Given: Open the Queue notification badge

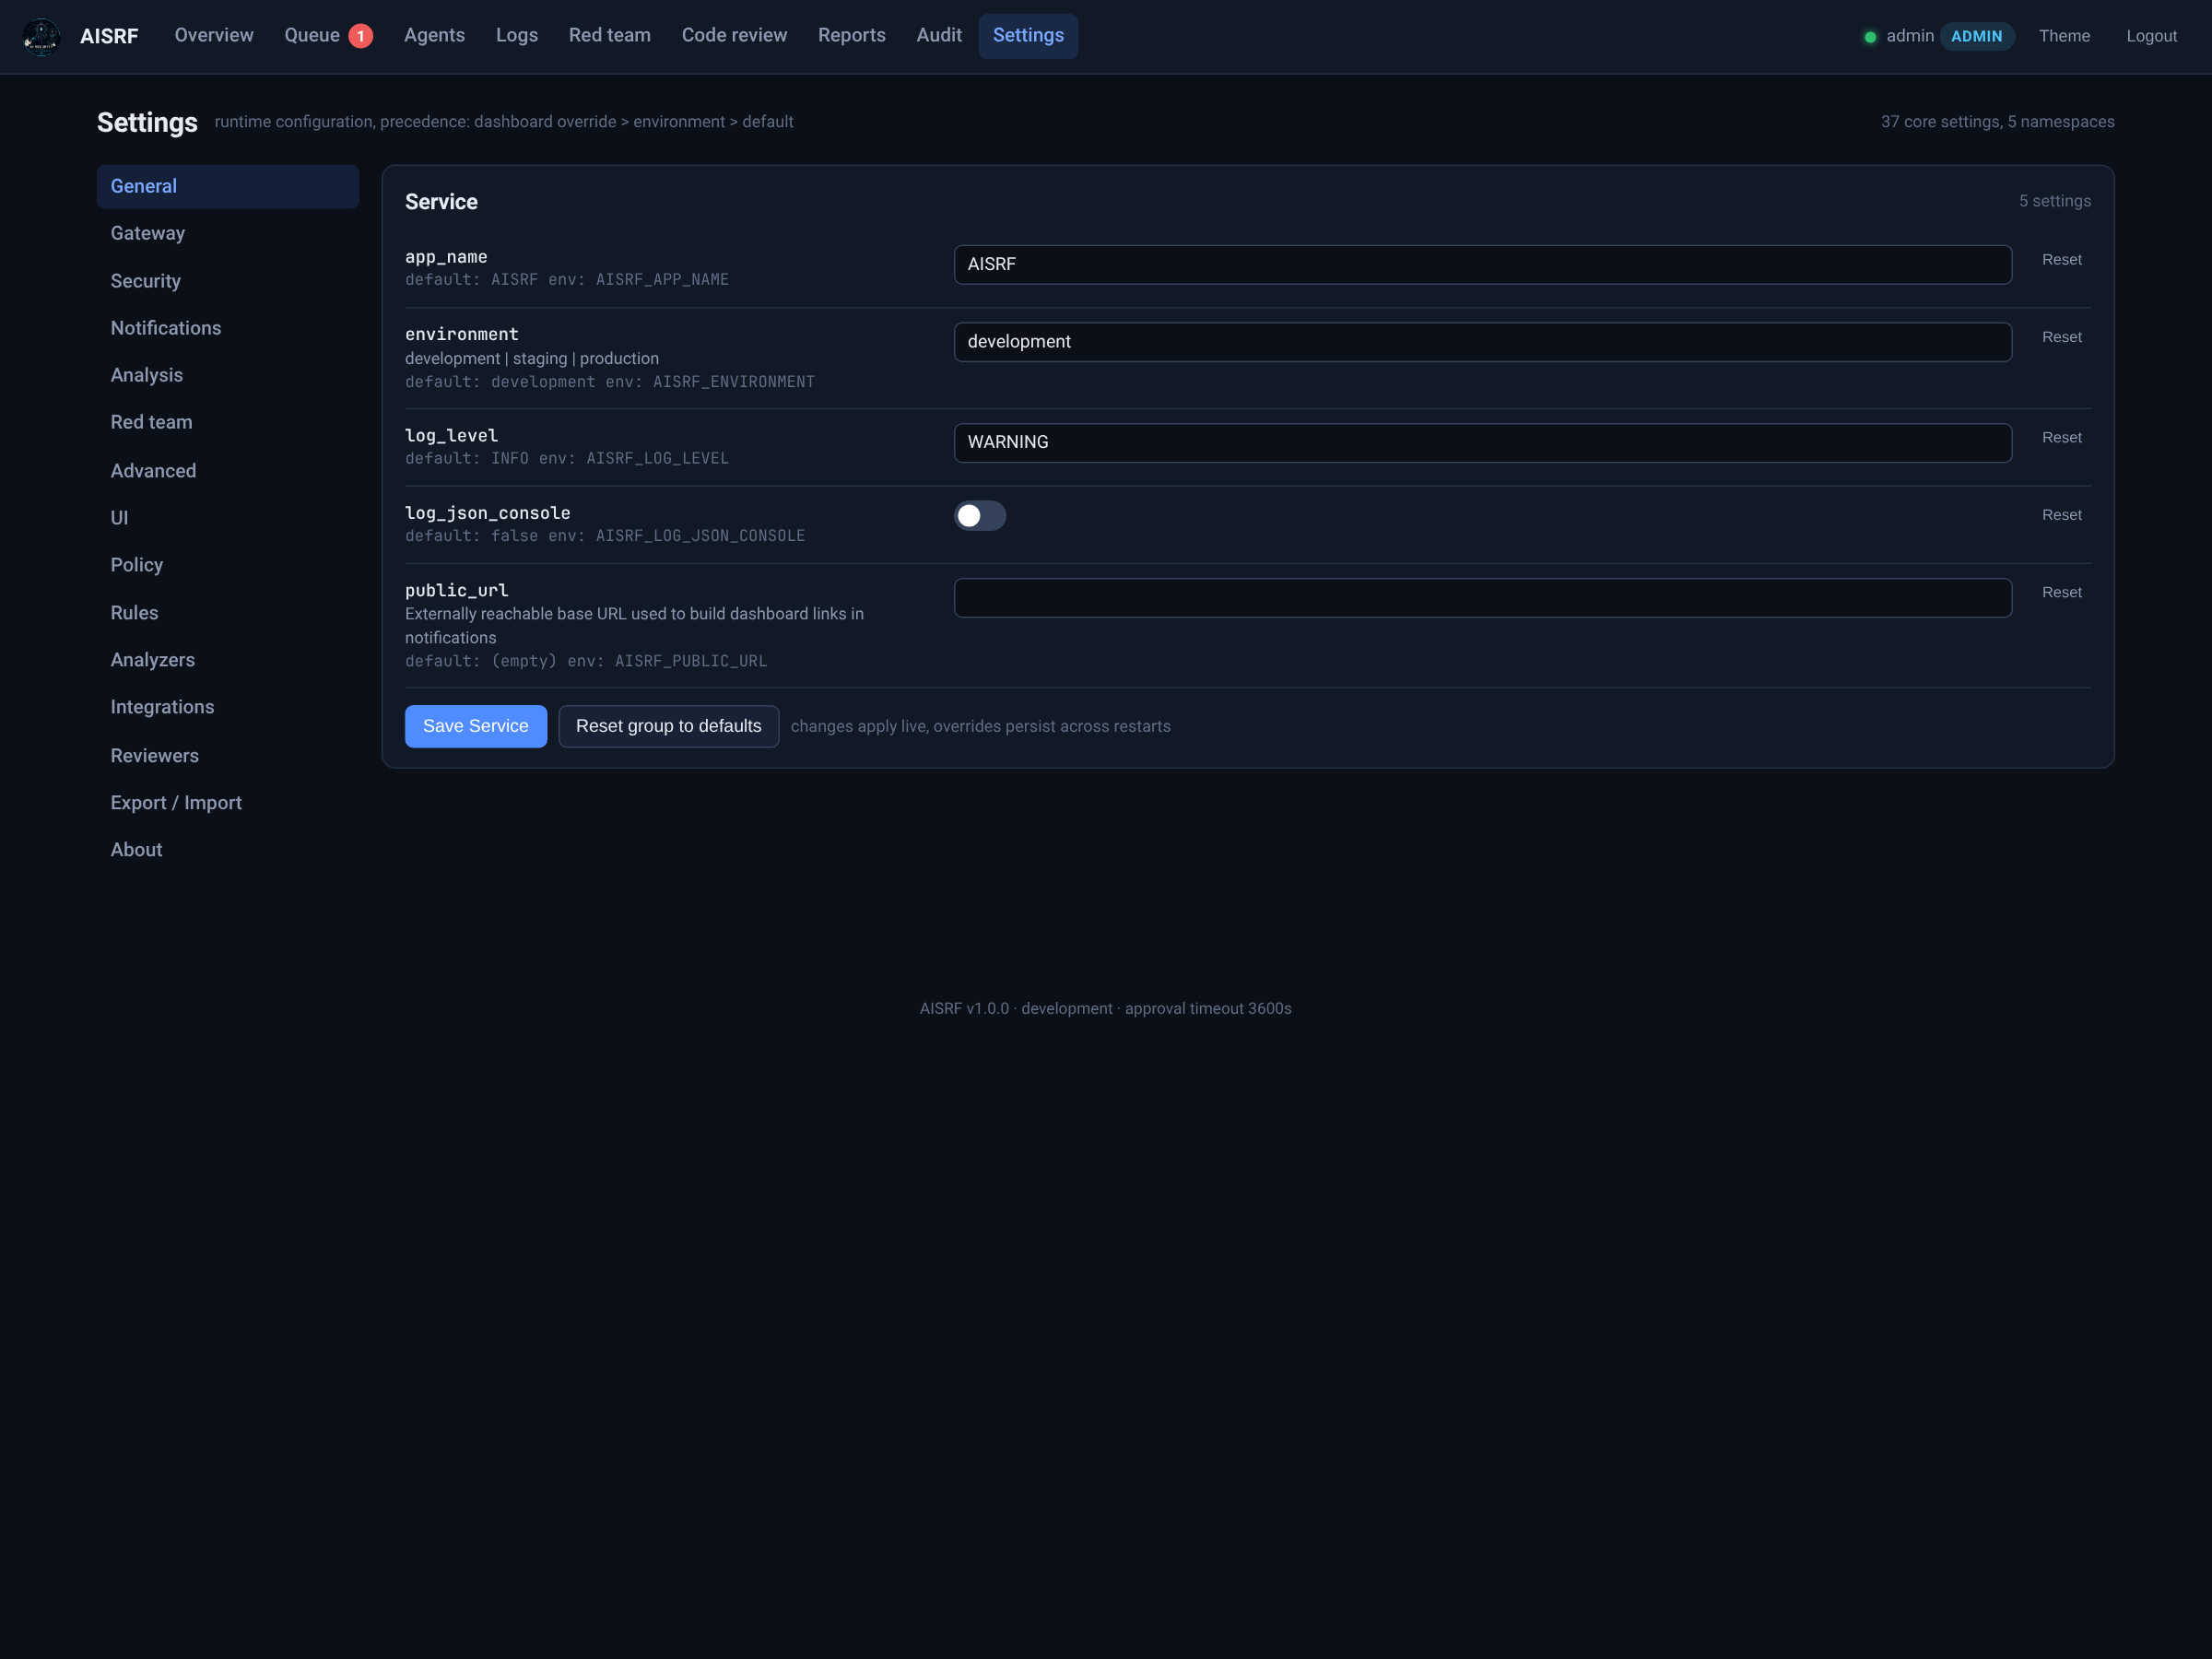Looking at the screenshot, I should click(x=361, y=36).
